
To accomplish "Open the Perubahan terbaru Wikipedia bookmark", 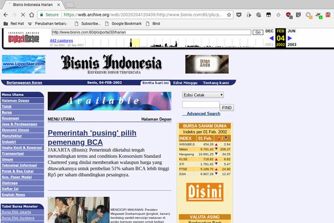I will [47, 23].
